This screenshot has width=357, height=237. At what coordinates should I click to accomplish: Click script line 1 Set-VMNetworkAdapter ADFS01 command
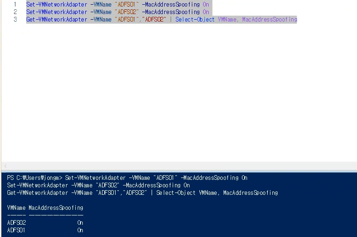click(x=117, y=5)
